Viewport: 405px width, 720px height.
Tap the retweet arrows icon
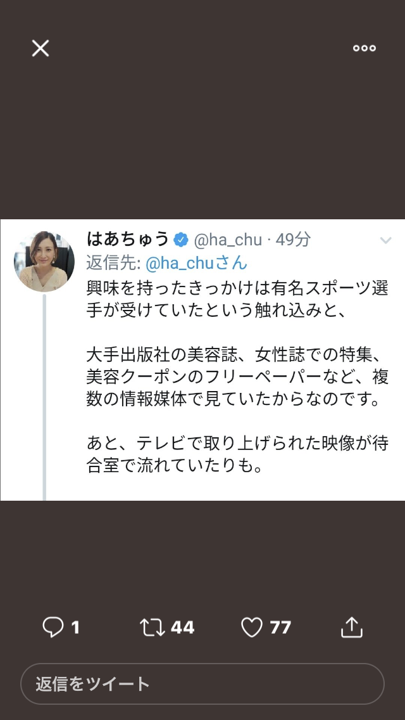click(x=153, y=627)
